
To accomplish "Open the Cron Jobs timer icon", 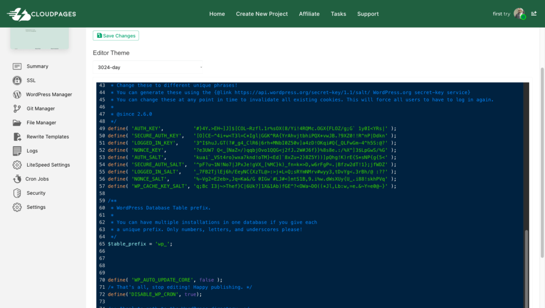I will pos(17,179).
